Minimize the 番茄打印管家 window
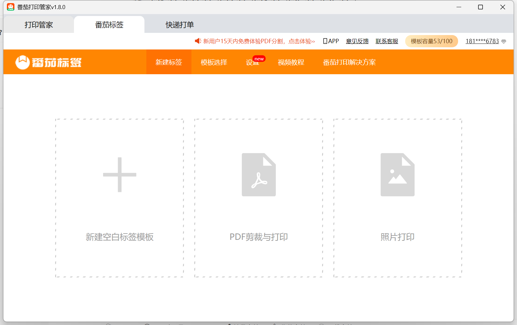This screenshot has height=325, width=517. tap(459, 7)
